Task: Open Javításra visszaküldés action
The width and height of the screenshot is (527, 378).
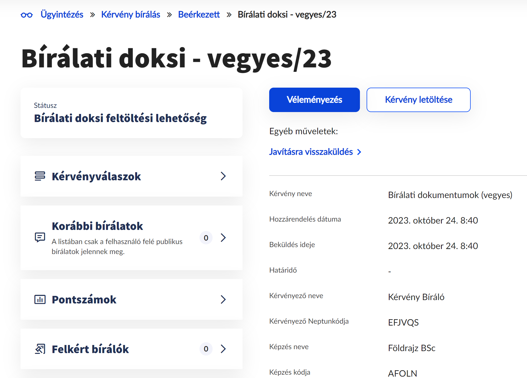Action: pos(311,152)
